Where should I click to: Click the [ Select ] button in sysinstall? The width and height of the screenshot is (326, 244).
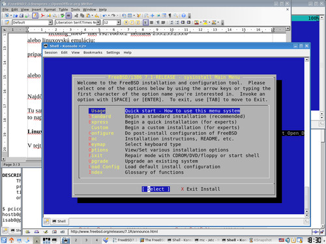tap(156, 189)
